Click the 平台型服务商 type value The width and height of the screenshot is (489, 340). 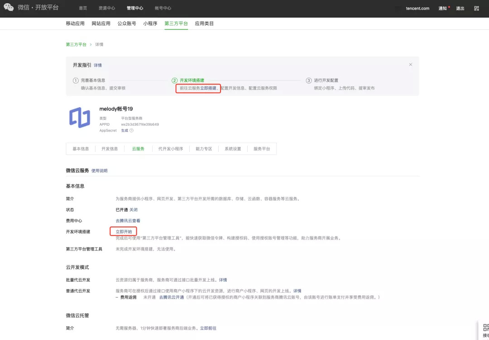tap(131, 118)
